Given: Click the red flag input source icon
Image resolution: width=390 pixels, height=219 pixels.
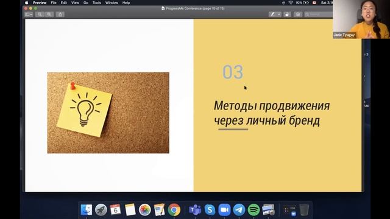Looking at the screenshot, I should click(314, 2).
